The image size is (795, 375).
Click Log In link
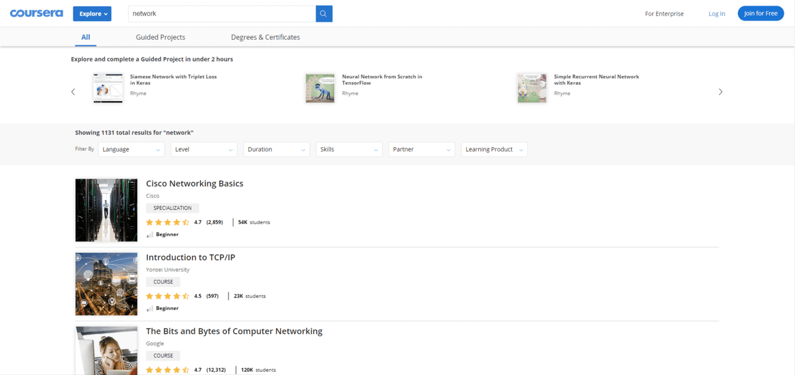tap(717, 14)
